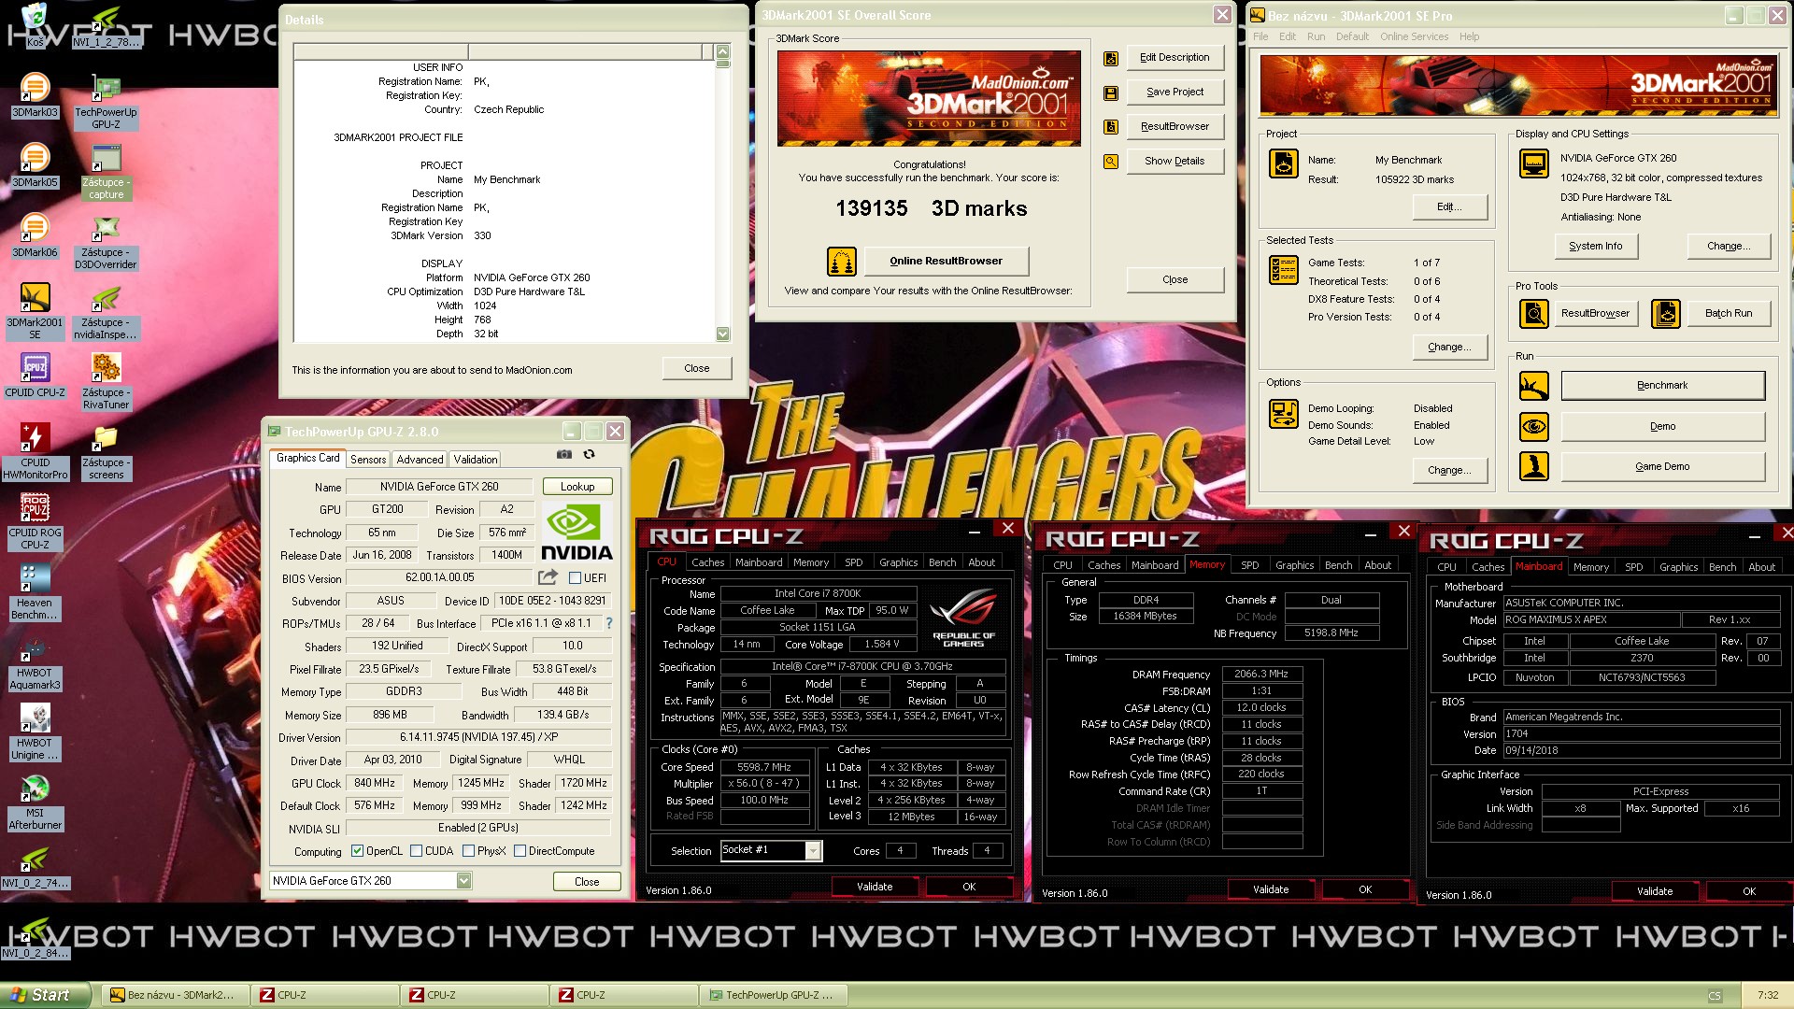Open CPUID ROG CPU-Z desktop icon
Screen dimensions: 1794x1009
pyautogui.click(x=35, y=521)
